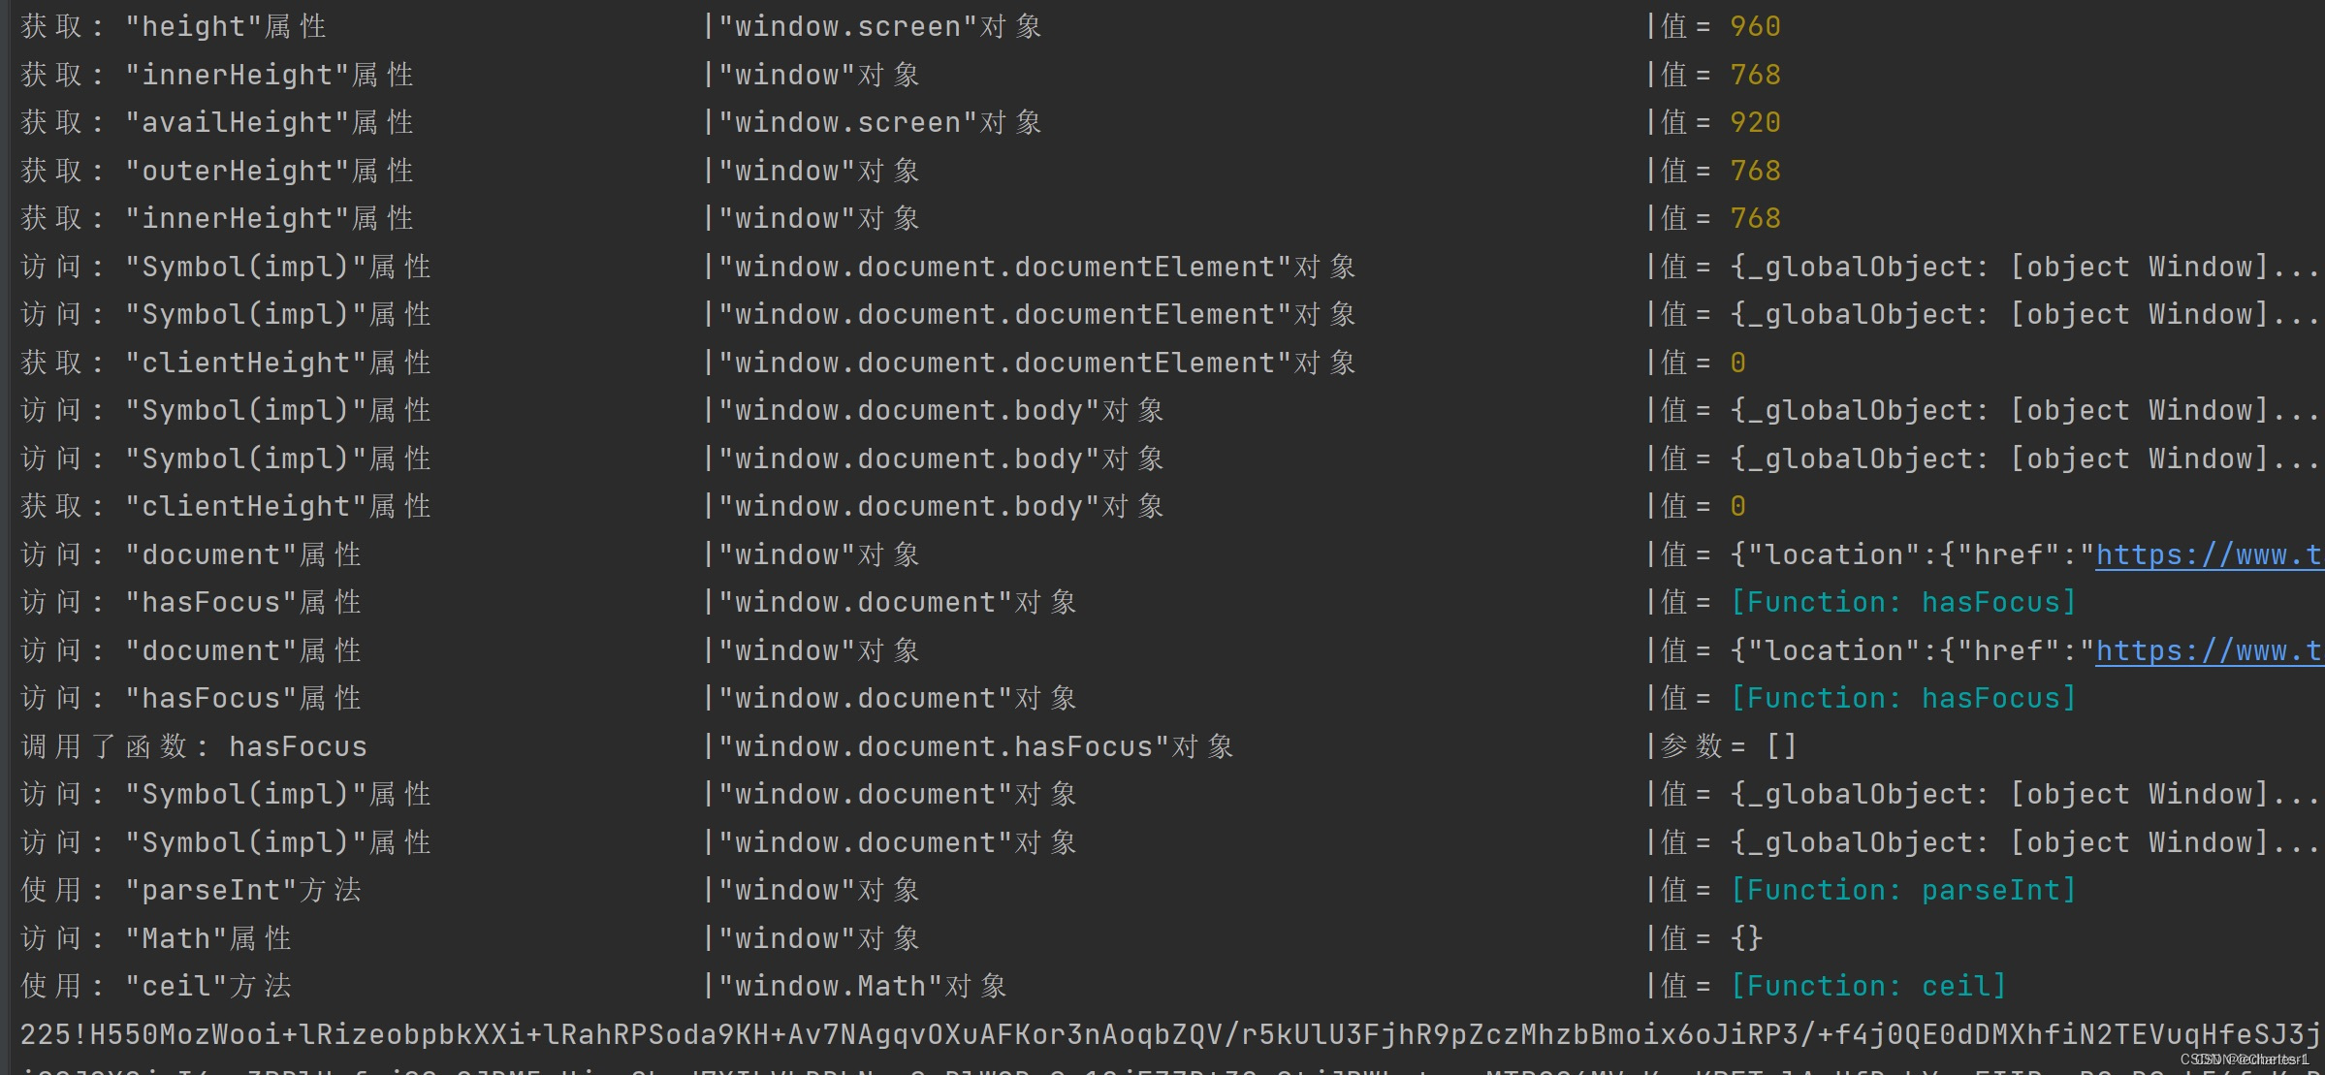Select the [Function: parseInt] value
The height and width of the screenshot is (1075, 2325).
[1903, 890]
